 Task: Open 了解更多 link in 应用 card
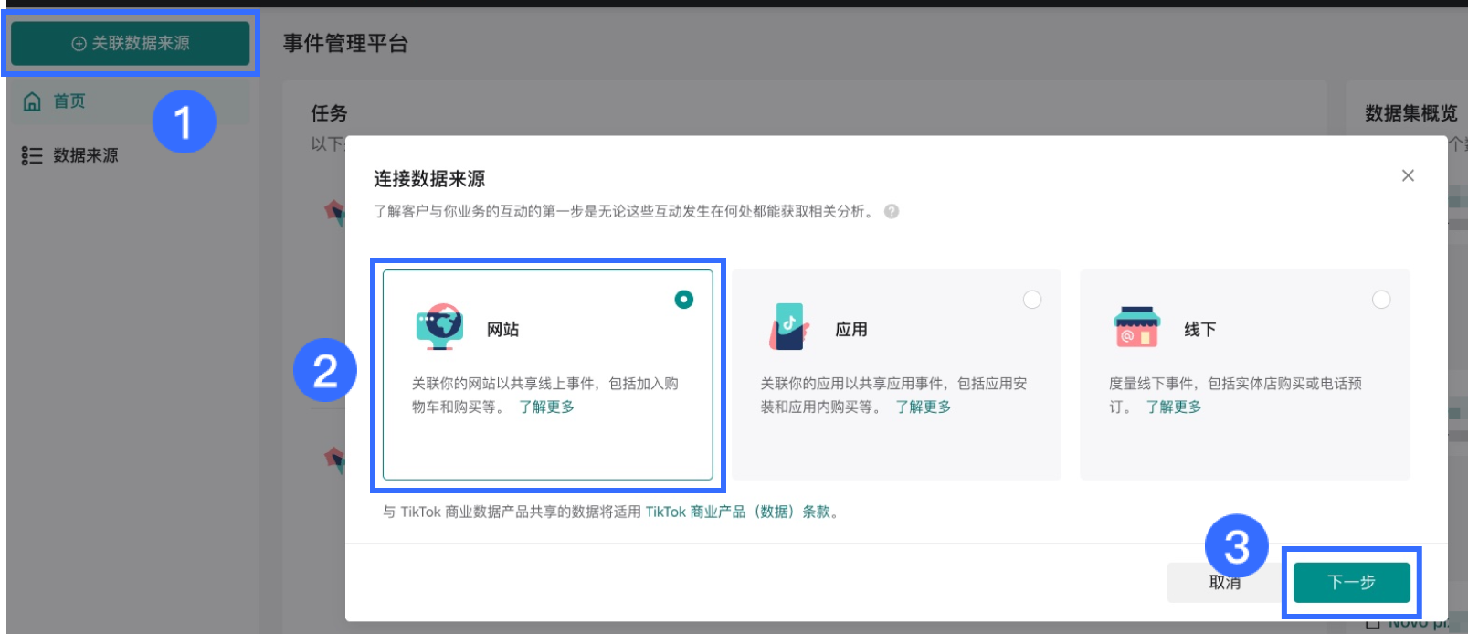click(924, 407)
